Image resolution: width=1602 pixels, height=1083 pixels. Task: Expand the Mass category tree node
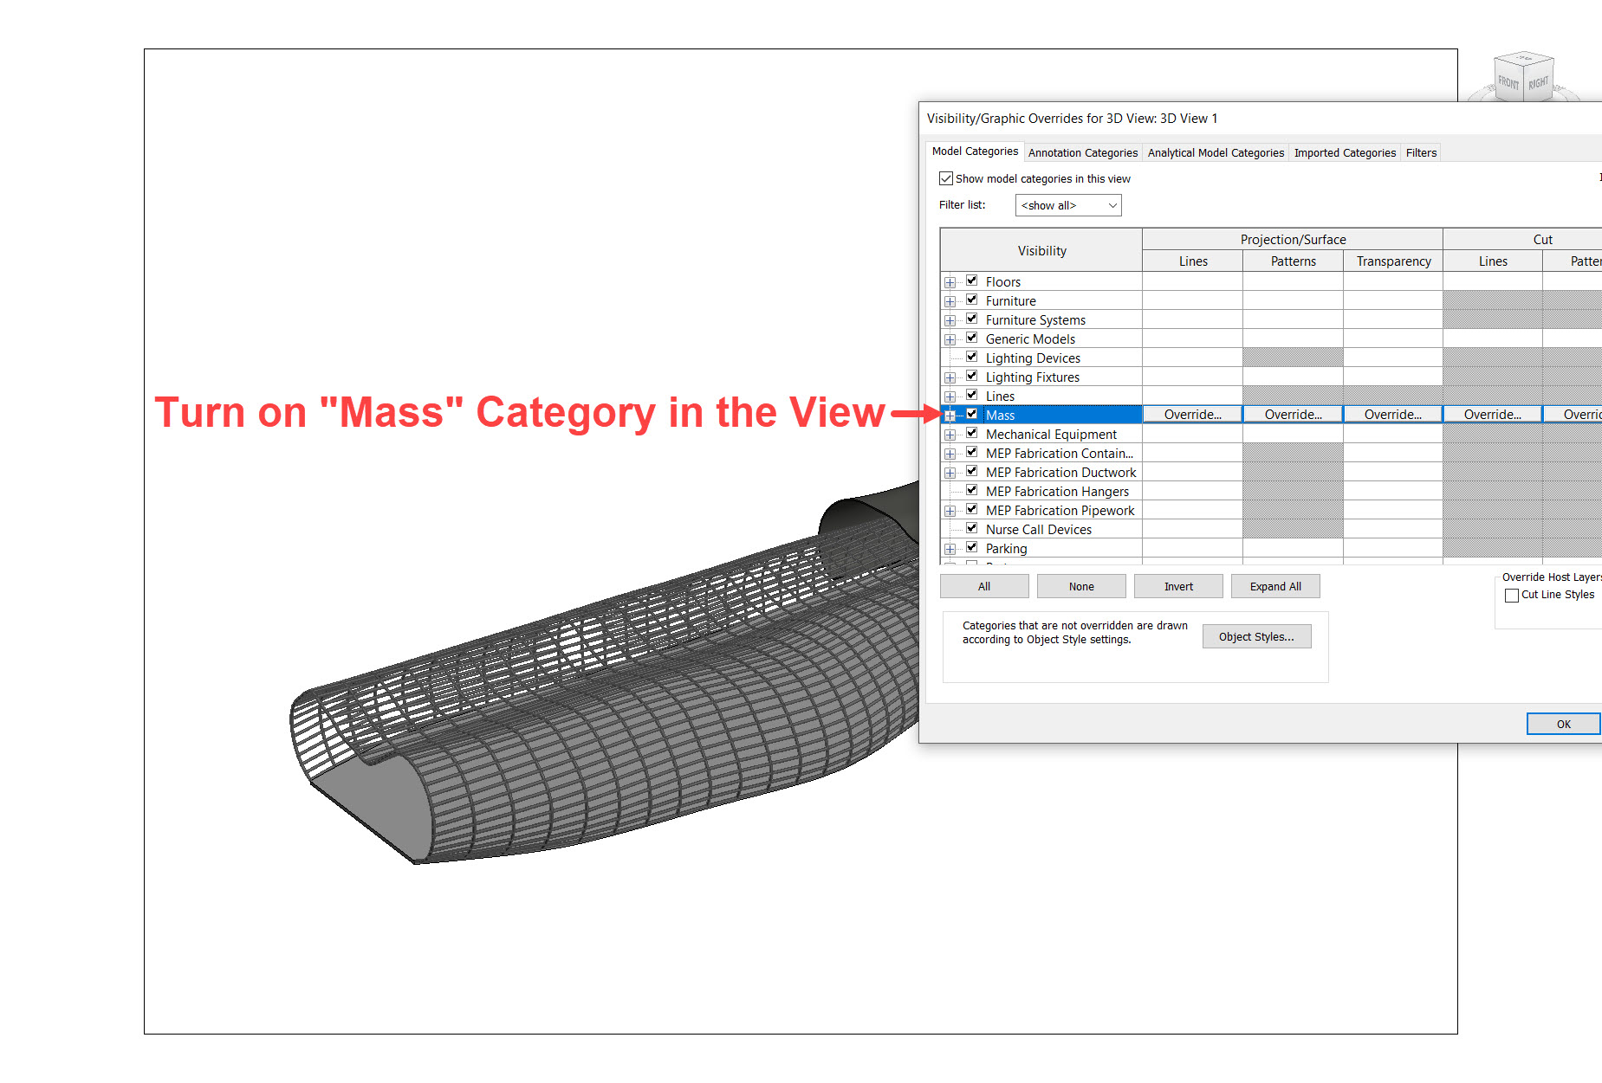[950, 415]
